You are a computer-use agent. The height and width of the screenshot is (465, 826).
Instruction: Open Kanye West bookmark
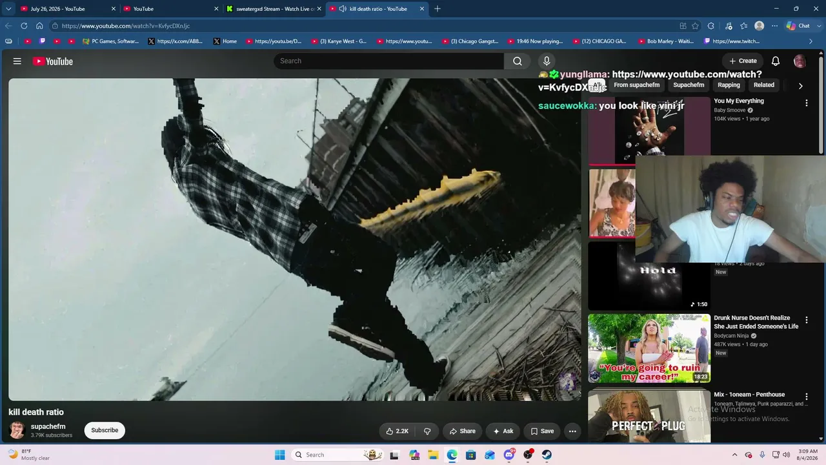click(339, 41)
